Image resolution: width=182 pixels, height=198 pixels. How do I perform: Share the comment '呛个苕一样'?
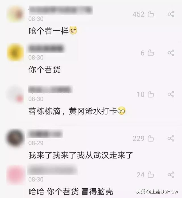pos(171,14)
